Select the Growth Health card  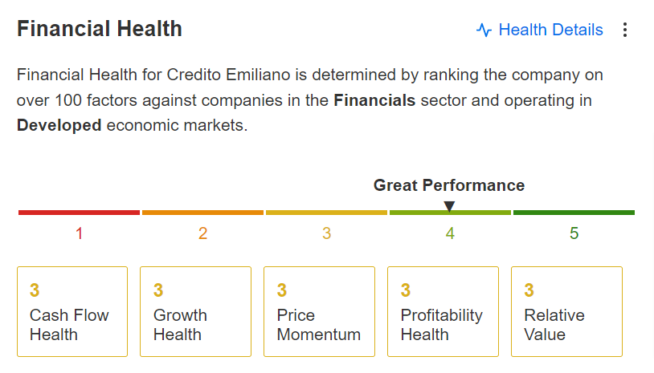195,311
